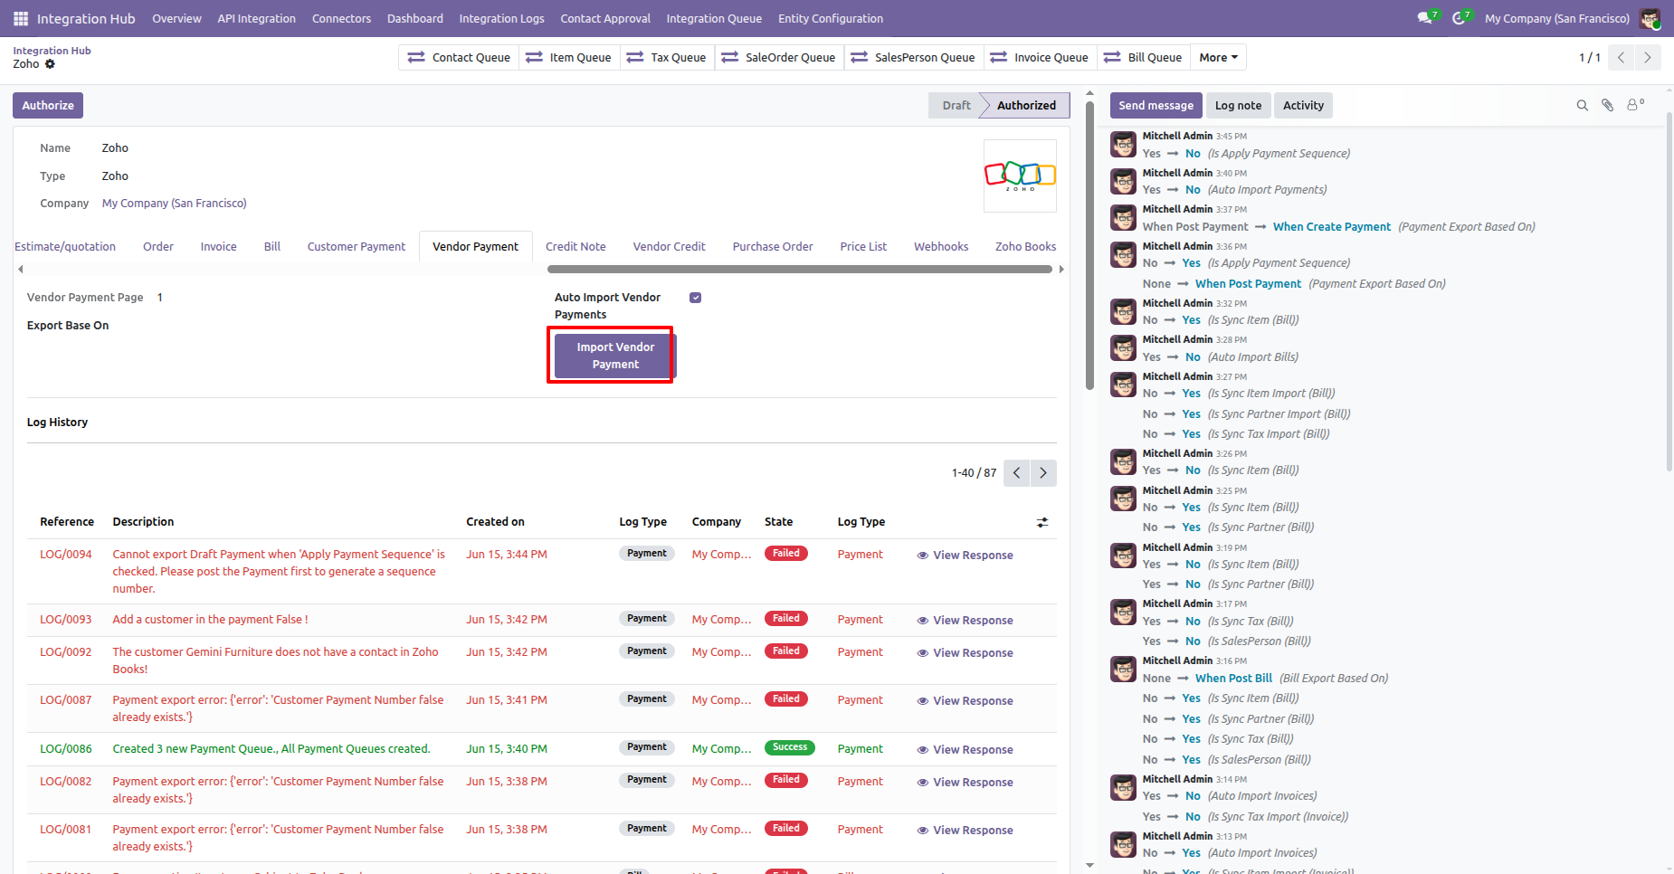Switch to the Credit Note tab
The height and width of the screenshot is (874, 1674).
click(x=575, y=246)
